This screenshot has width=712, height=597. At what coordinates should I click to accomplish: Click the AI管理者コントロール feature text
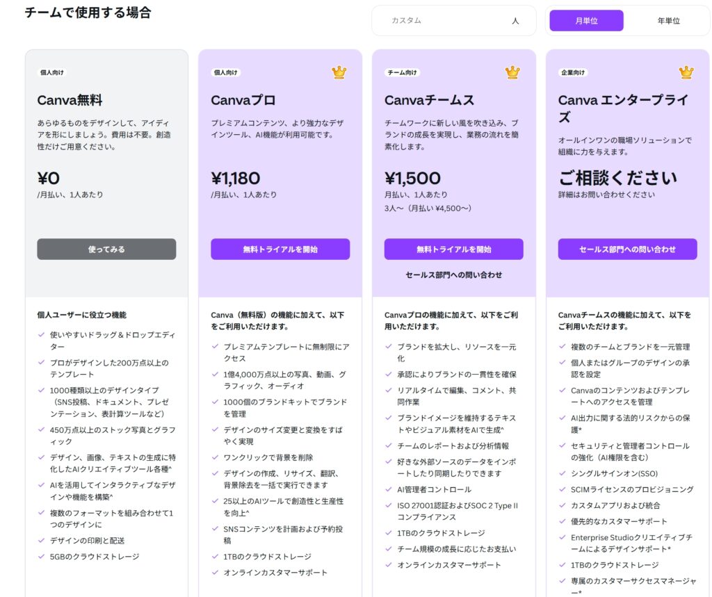point(434,489)
